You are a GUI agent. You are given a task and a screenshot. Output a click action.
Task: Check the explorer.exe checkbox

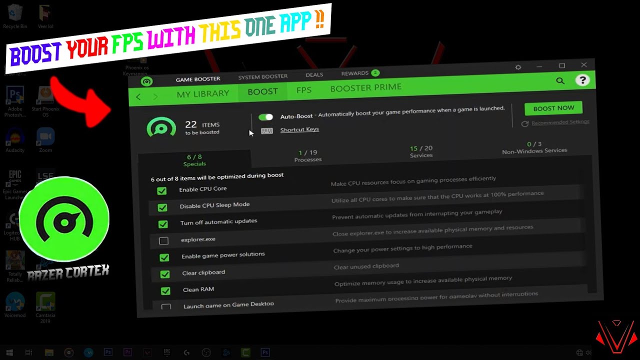coord(163,241)
